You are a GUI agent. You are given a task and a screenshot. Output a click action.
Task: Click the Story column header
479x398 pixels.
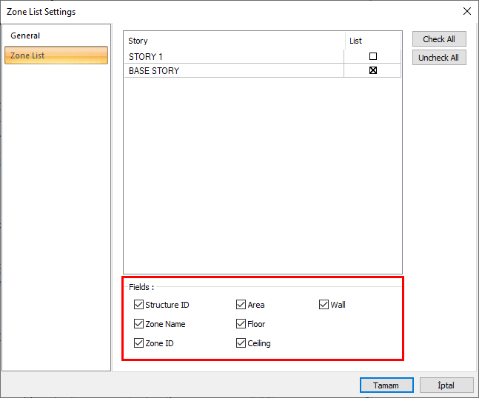(x=222, y=41)
